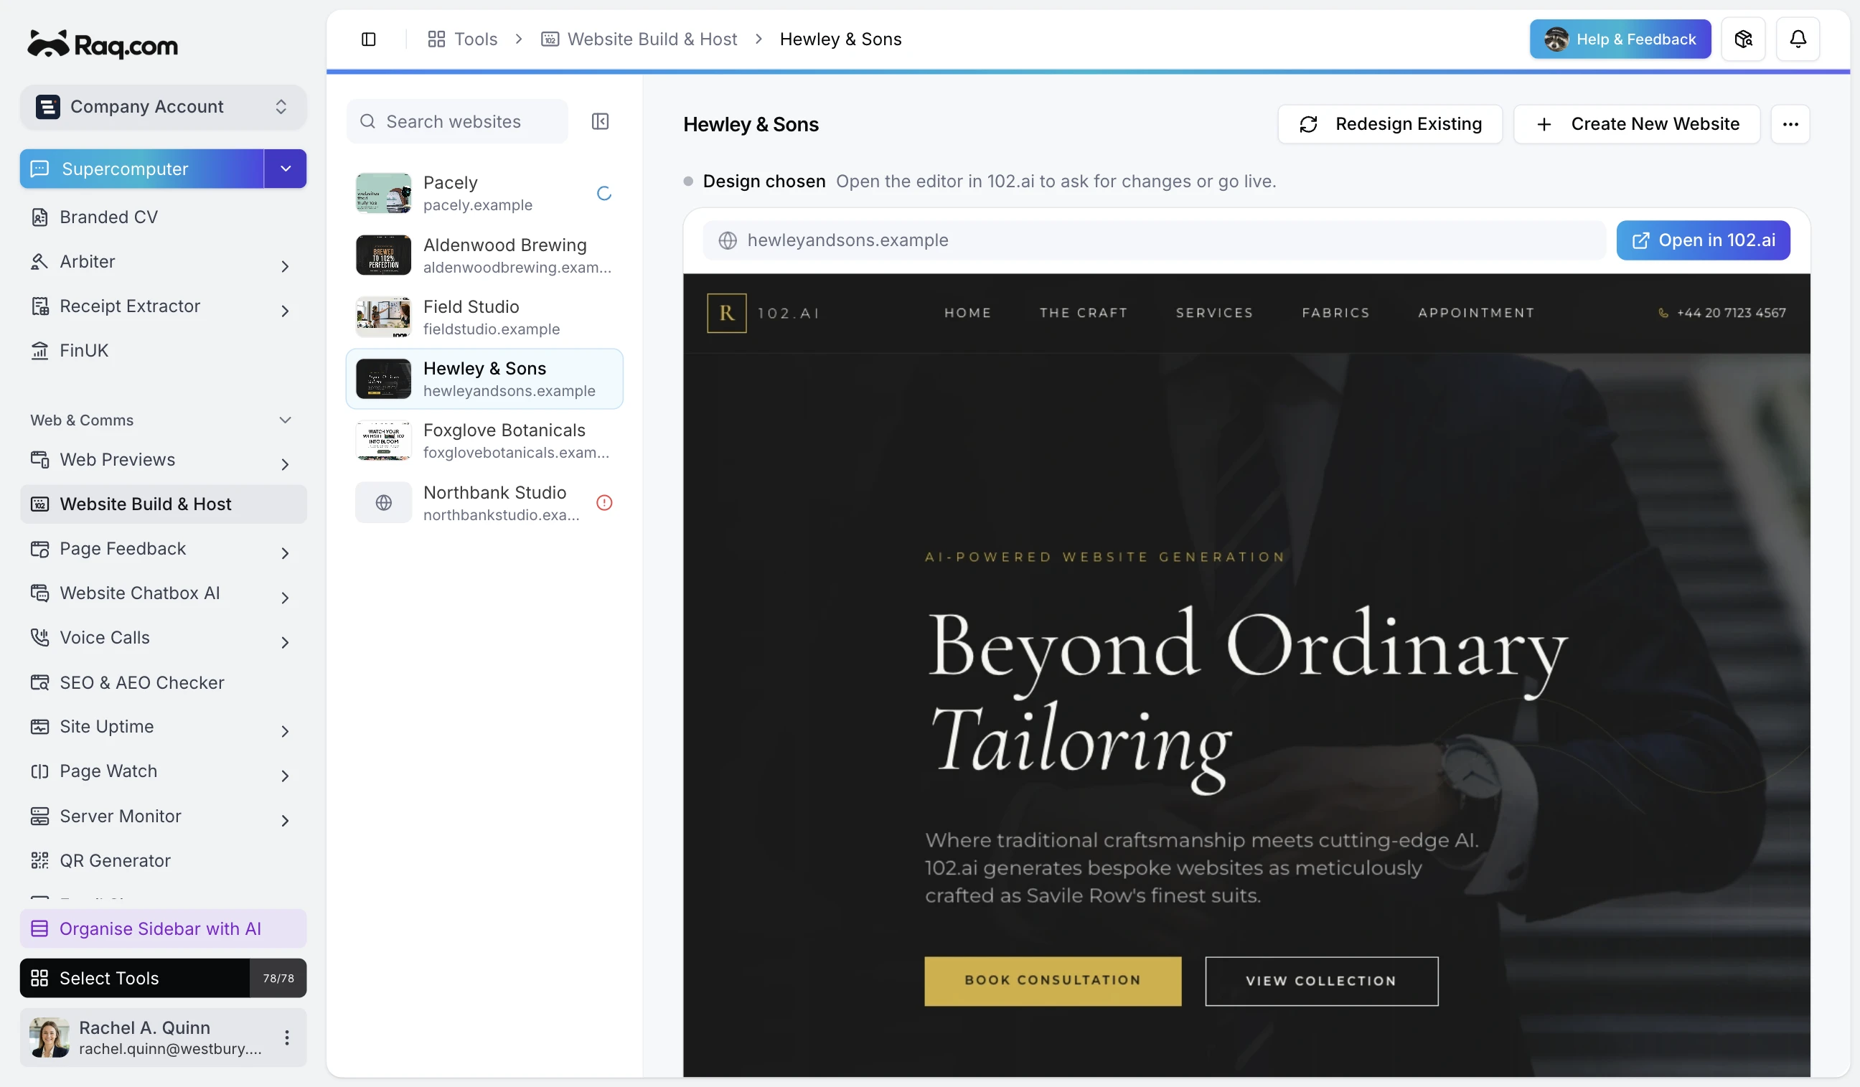Click the Server Monitor icon
This screenshot has height=1087, width=1860.
point(39,817)
